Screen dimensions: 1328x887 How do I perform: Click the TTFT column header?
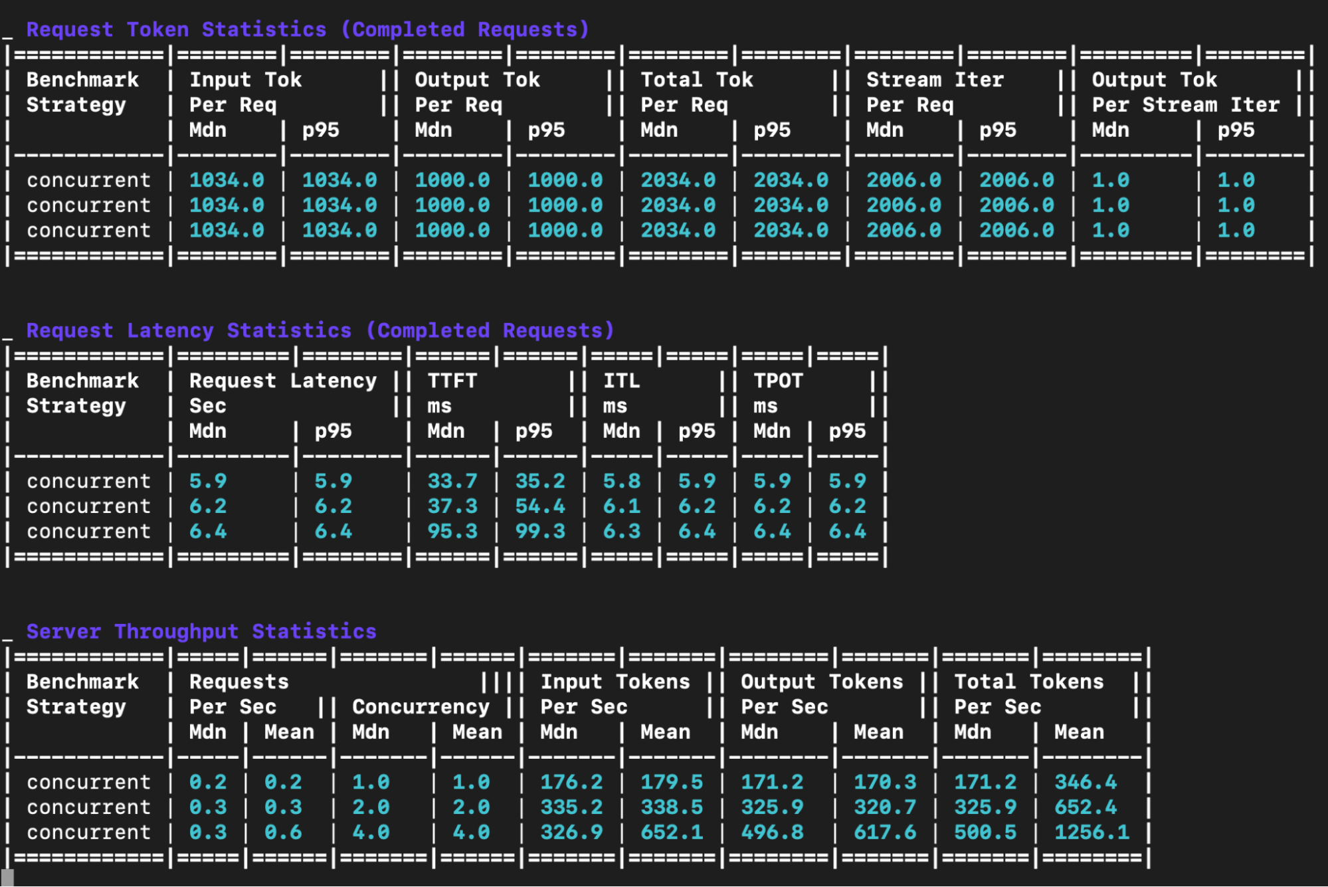(x=452, y=381)
